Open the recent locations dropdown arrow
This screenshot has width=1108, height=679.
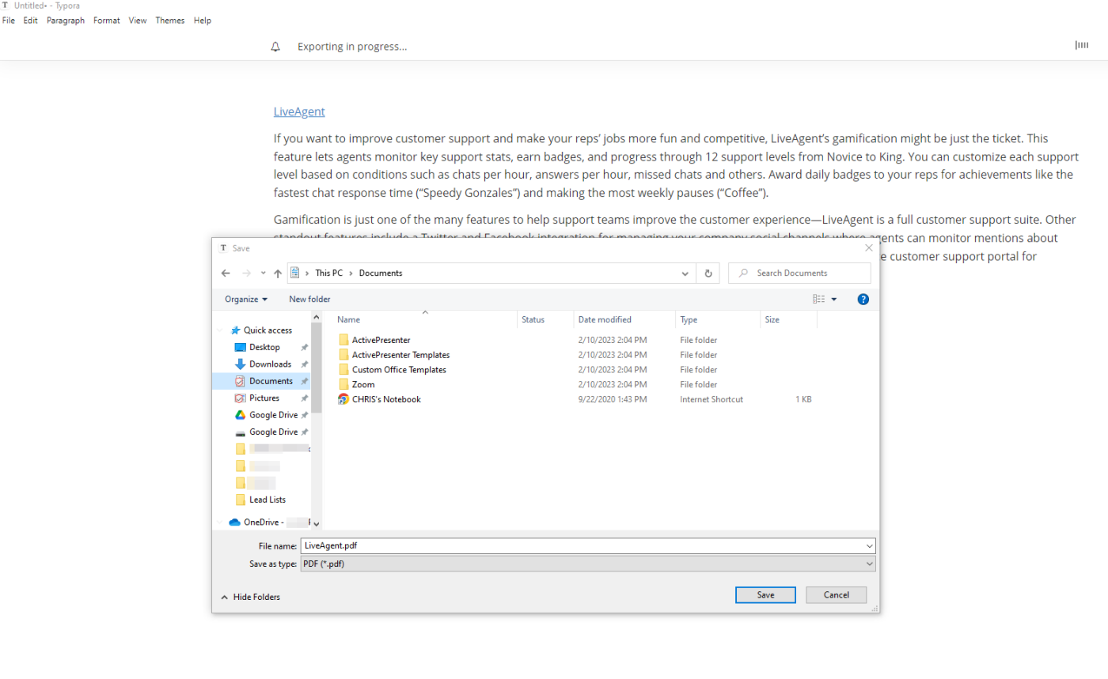(x=263, y=273)
